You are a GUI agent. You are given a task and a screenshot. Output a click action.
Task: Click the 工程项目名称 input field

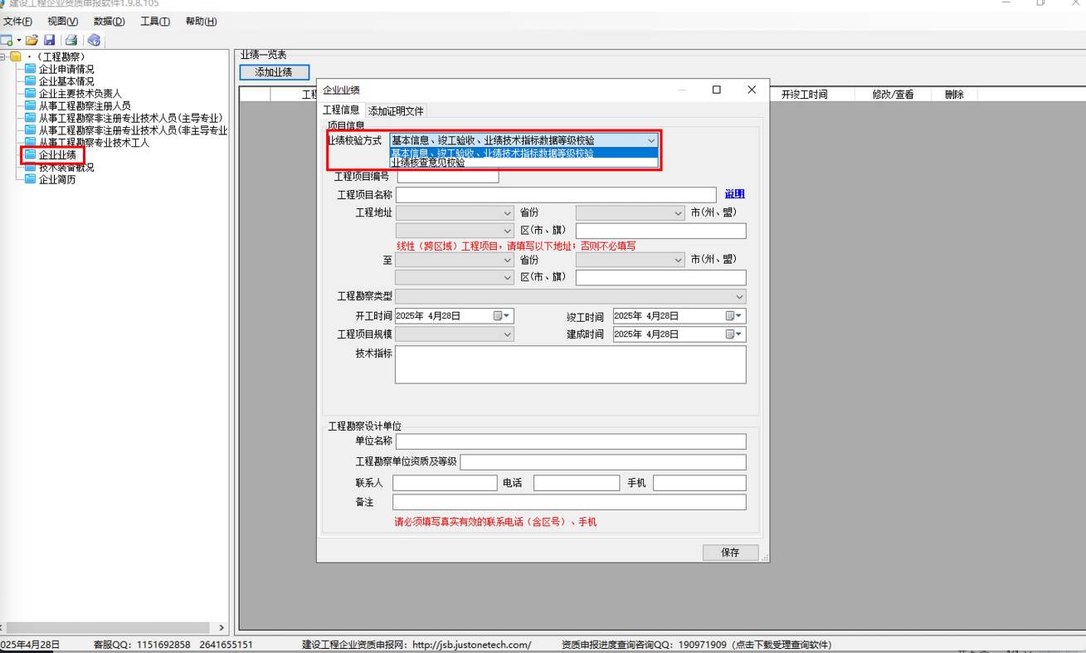pyautogui.click(x=555, y=195)
